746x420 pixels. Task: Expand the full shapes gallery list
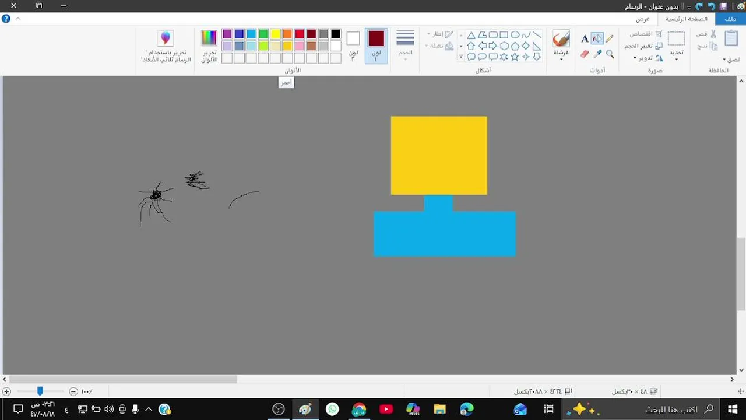click(x=461, y=57)
